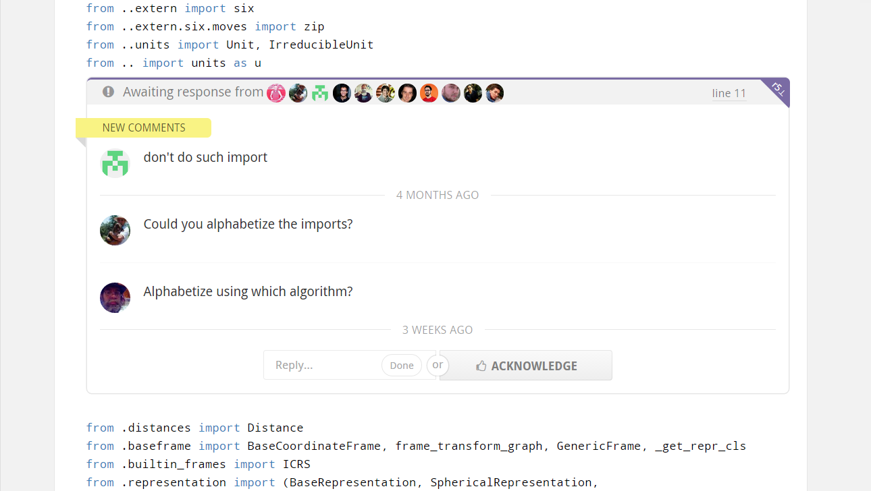Open the line 11 link

click(729, 93)
